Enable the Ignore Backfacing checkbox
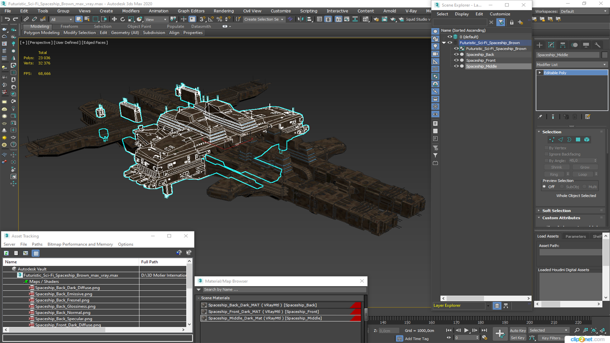610x343 pixels. (x=546, y=154)
